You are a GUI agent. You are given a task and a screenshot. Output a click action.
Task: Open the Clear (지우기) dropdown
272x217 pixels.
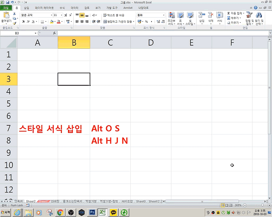(234, 23)
